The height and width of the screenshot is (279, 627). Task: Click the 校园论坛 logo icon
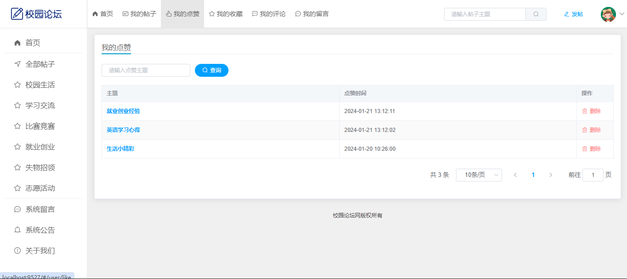17,14
